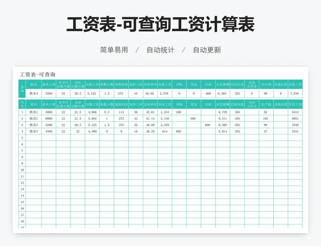Click the 查询 label cell
This screenshot has width=321, height=246.
[22, 89]
